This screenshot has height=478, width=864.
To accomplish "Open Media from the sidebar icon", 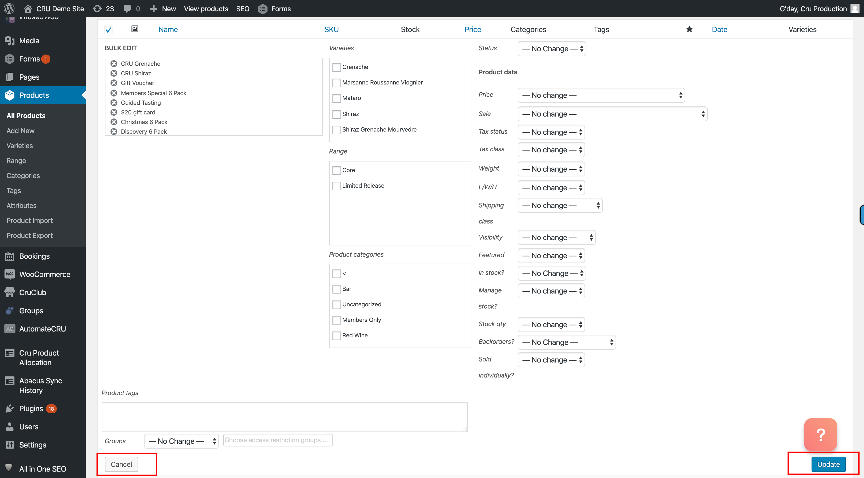I will click(10, 41).
